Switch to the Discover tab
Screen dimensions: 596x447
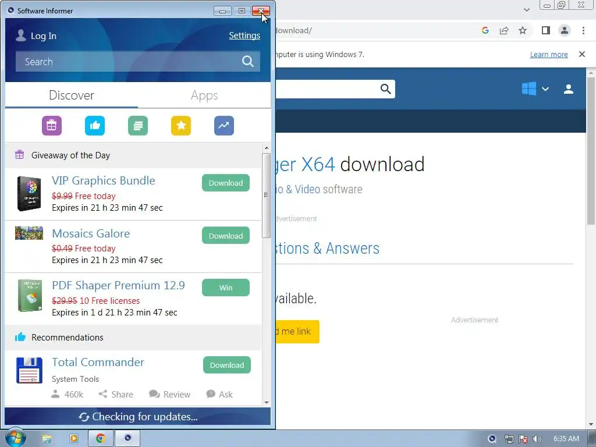[72, 95]
